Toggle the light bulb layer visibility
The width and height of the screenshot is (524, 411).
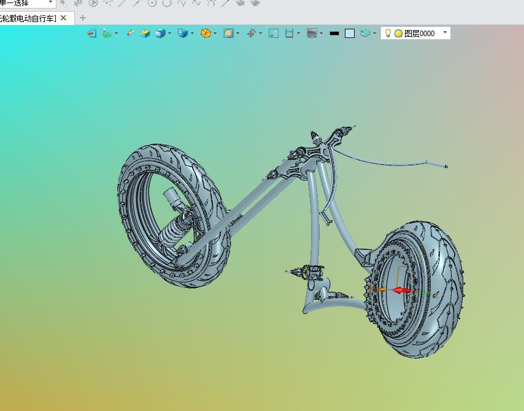click(388, 34)
